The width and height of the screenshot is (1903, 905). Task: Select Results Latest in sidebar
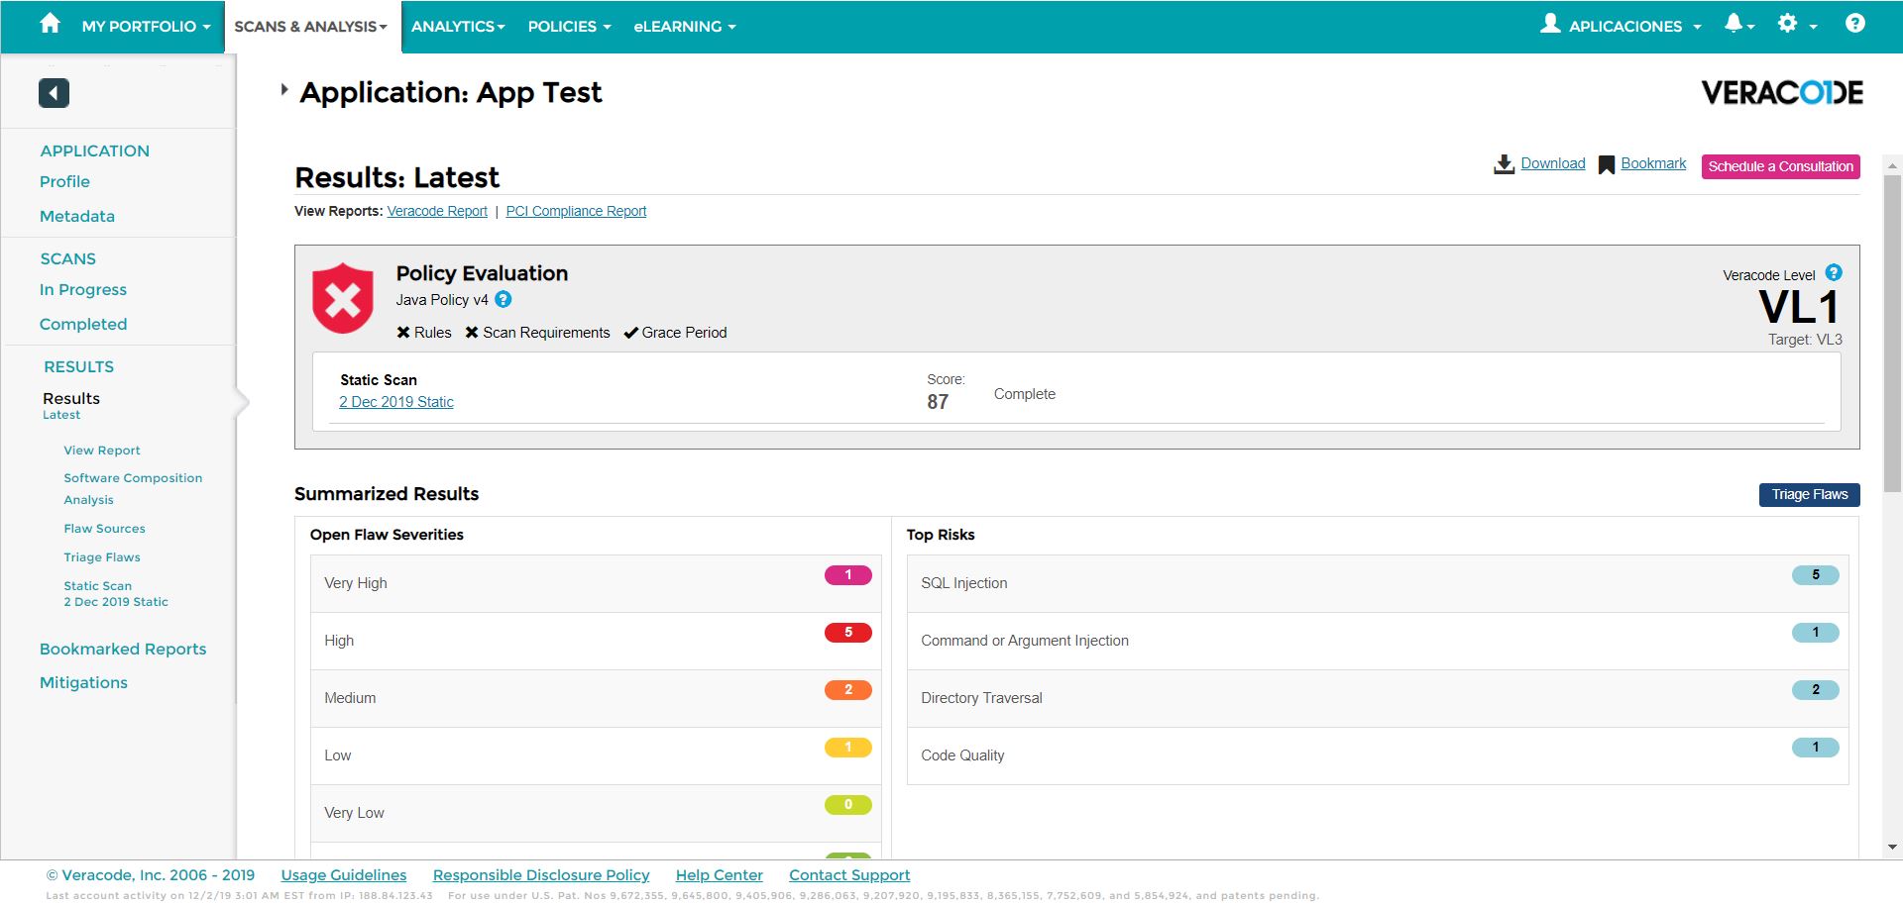[x=71, y=405]
